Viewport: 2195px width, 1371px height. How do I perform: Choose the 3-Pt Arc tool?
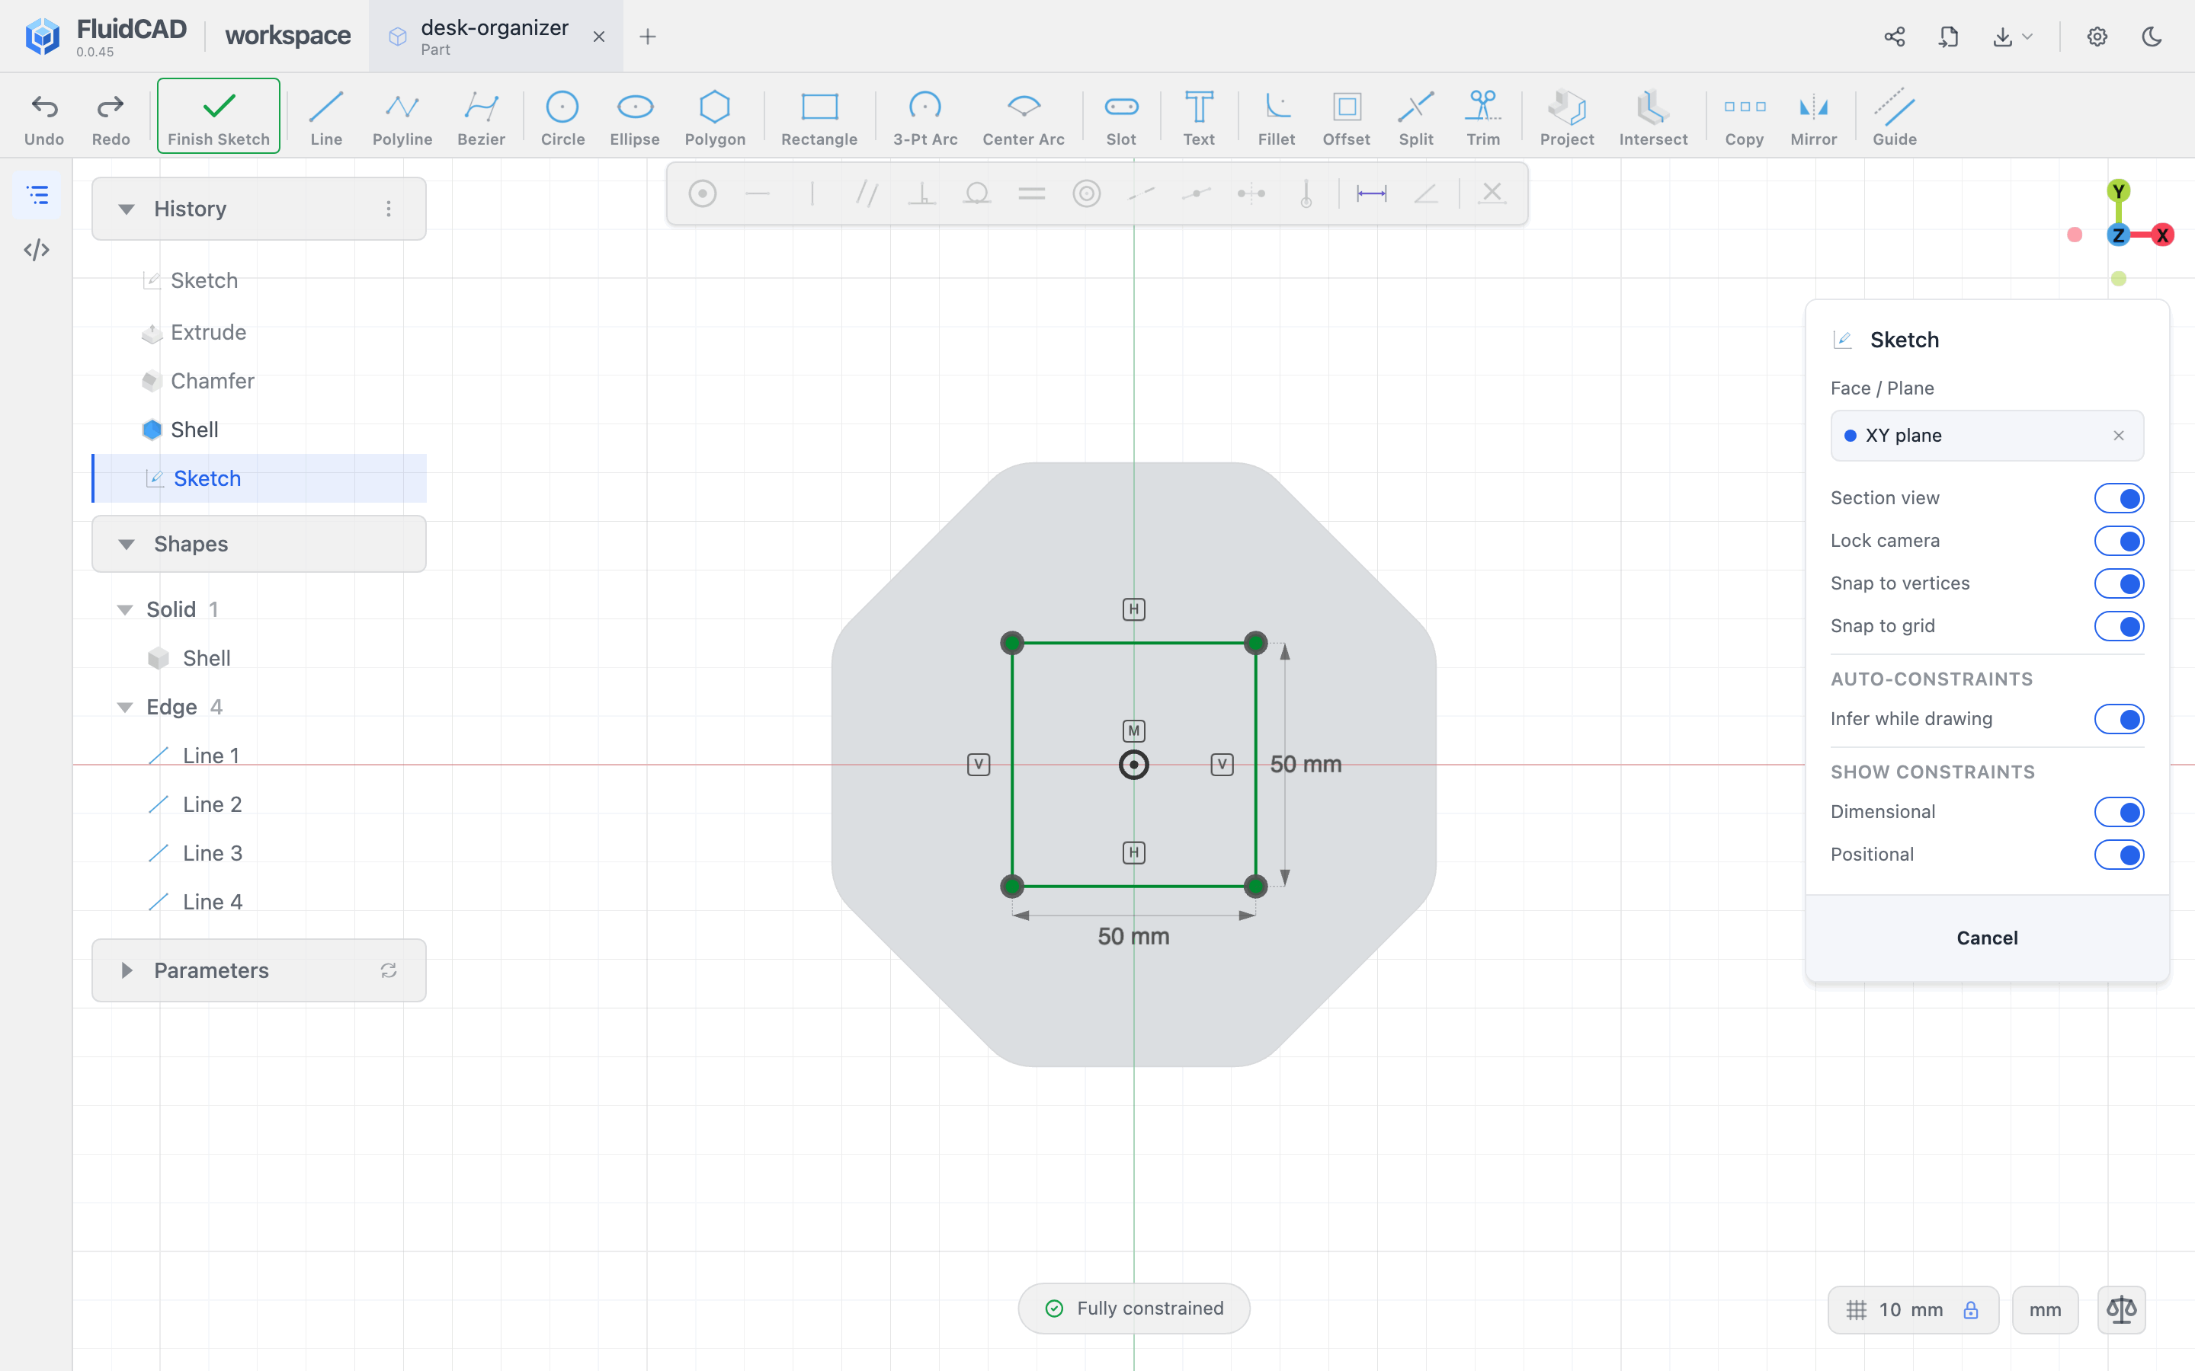[925, 117]
